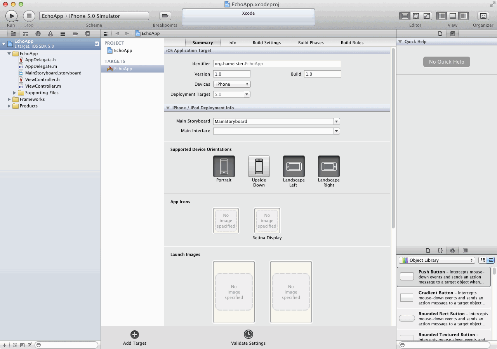Toggle the Landscape Left orientation
The width and height of the screenshot is (497, 349).
pos(294,166)
